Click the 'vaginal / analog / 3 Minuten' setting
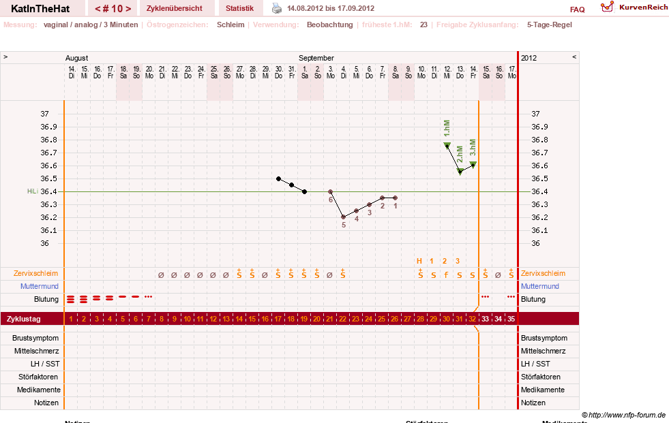669x423 pixels. coord(91,25)
